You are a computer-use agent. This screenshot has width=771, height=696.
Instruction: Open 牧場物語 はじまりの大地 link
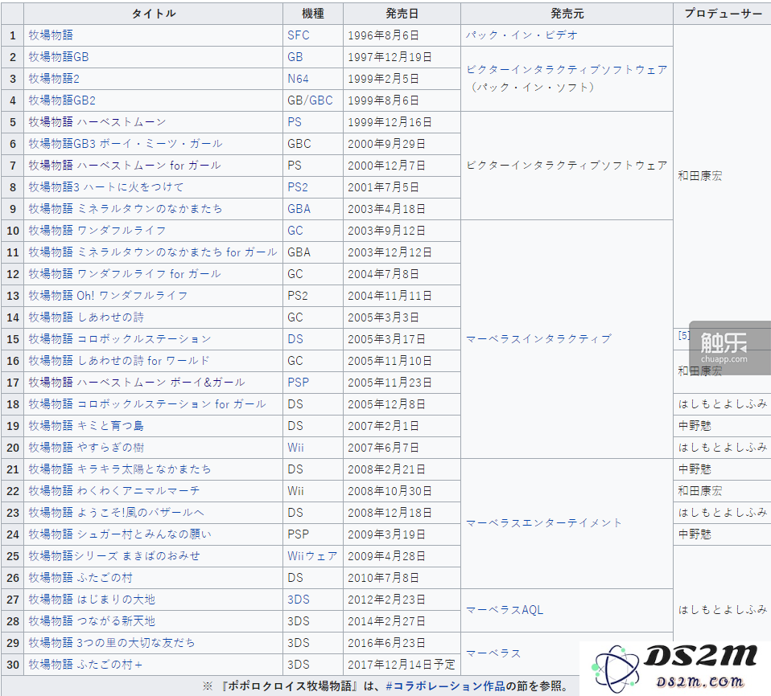pyautogui.click(x=92, y=600)
